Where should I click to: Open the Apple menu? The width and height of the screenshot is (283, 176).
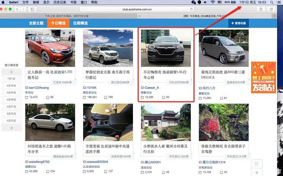tap(3, 2)
